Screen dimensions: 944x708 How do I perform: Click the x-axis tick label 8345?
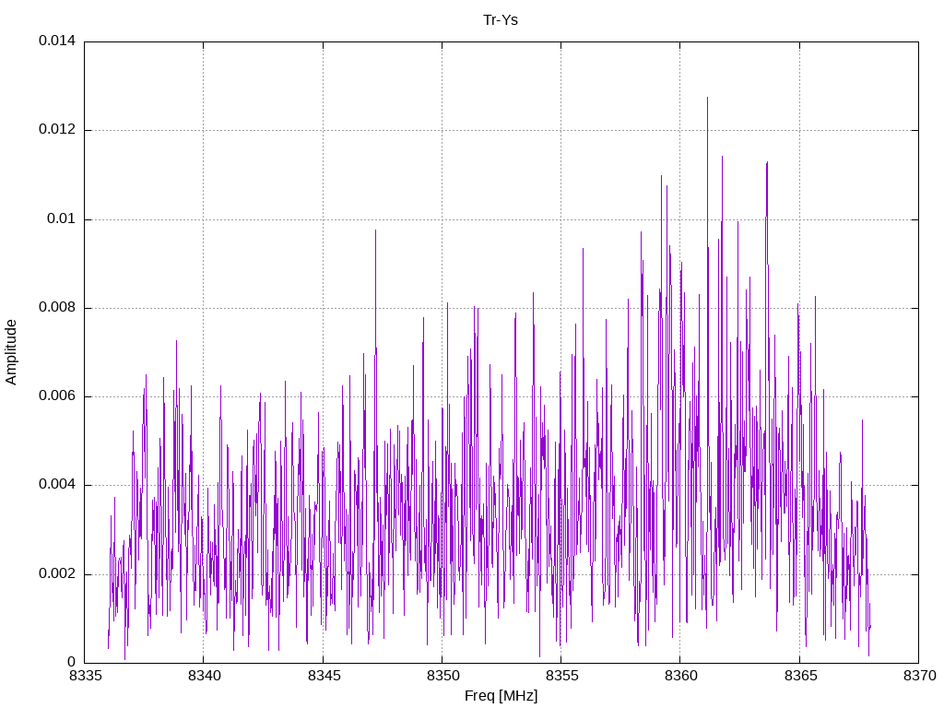pos(324,676)
